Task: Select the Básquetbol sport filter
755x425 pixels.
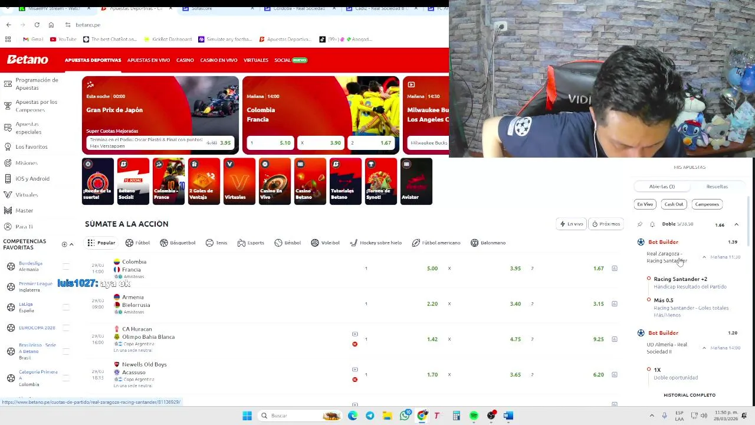Action: point(177,243)
